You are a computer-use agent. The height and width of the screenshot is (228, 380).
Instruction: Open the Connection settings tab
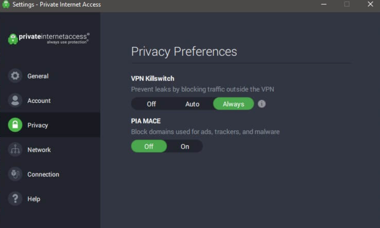pyautogui.click(x=43, y=174)
